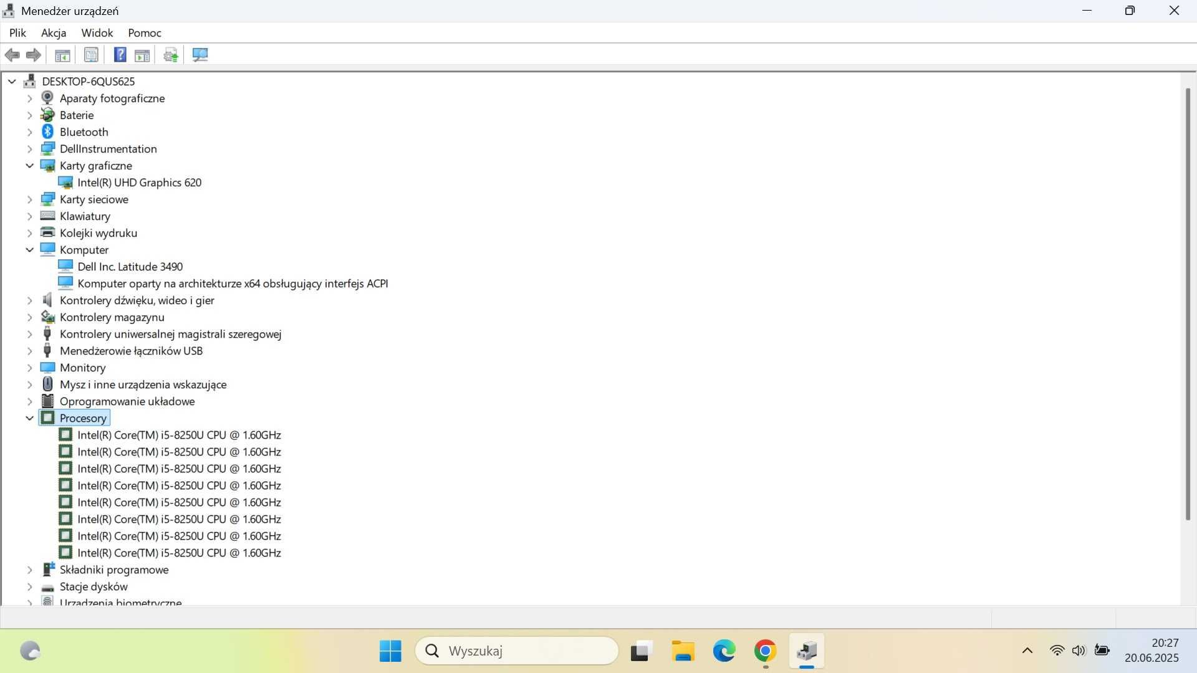Expand the Bluetooth node
This screenshot has width=1197, height=673.
[x=29, y=131]
